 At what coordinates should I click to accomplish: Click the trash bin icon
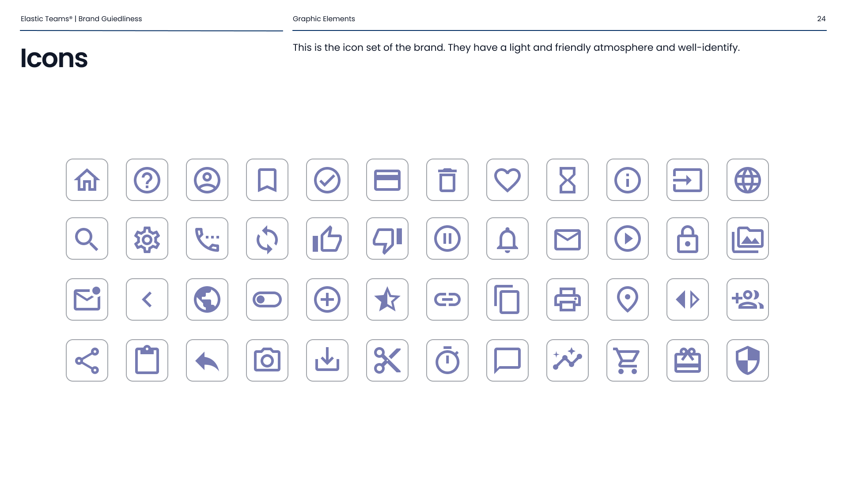coord(447,180)
